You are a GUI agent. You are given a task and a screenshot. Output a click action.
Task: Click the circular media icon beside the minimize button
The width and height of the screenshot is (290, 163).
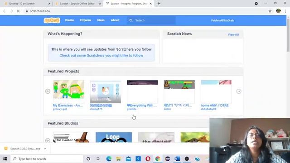(x=256, y=4)
